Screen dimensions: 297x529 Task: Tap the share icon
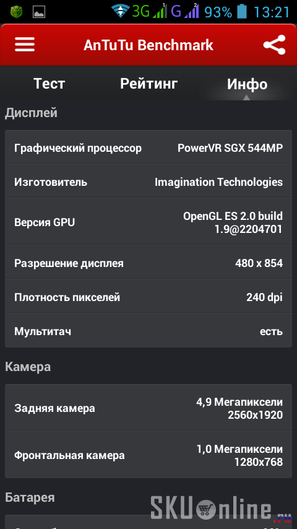click(x=274, y=45)
